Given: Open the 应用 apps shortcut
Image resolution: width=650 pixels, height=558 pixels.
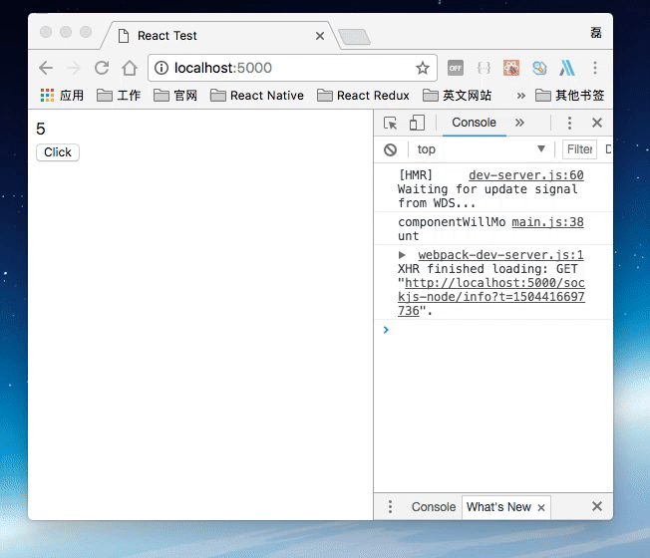Looking at the screenshot, I should [62, 96].
